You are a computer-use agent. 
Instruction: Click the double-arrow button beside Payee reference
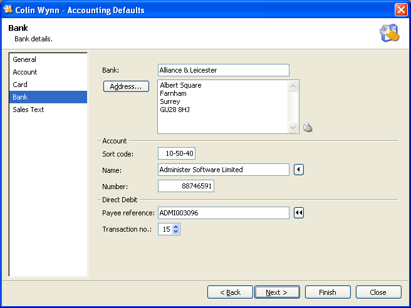299,213
